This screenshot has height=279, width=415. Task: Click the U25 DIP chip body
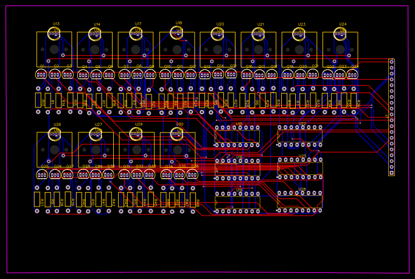(x=300, y=168)
